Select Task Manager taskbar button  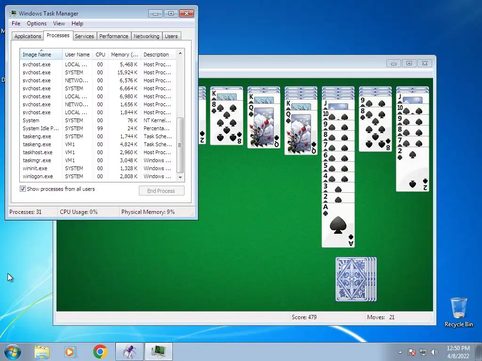159,352
